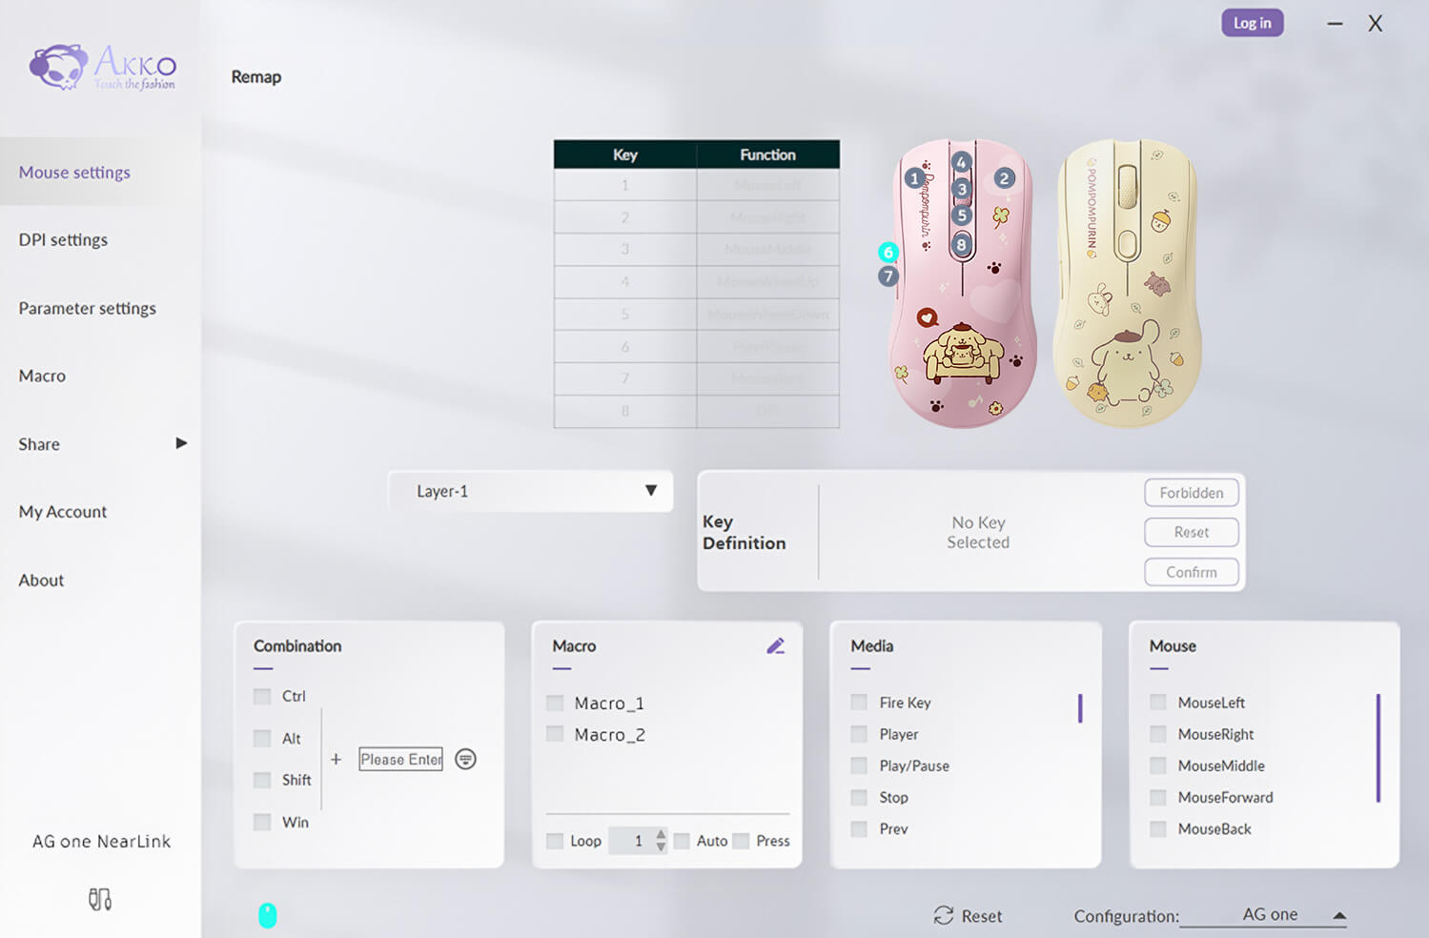Expand the Share sidebar arrow
The height and width of the screenshot is (938, 1429).
click(182, 443)
